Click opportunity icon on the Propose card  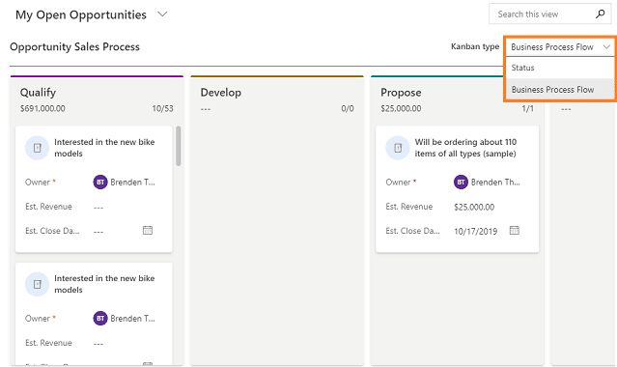(398, 148)
